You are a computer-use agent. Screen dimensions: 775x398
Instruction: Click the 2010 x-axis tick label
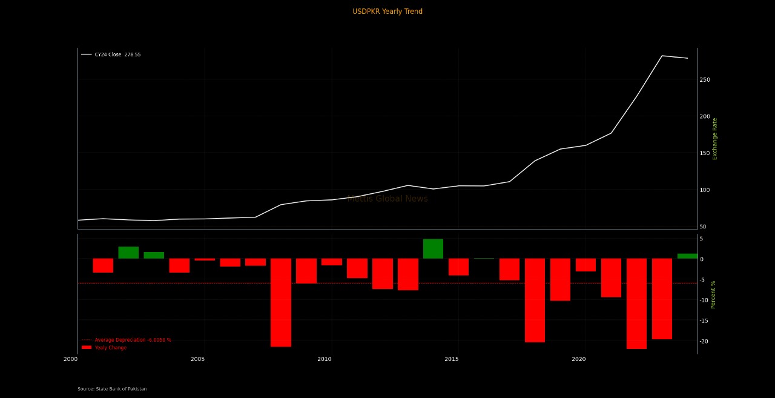pos(325,359)
